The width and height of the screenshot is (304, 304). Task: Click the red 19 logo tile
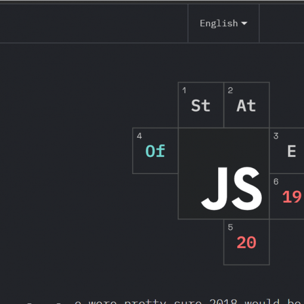point(287,197)
